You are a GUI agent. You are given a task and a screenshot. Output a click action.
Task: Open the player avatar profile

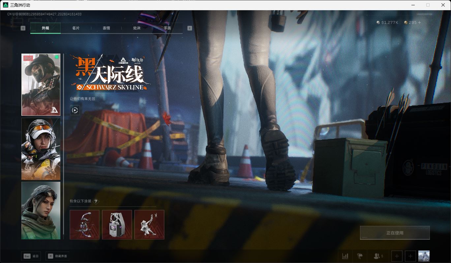tap(424, 256)
